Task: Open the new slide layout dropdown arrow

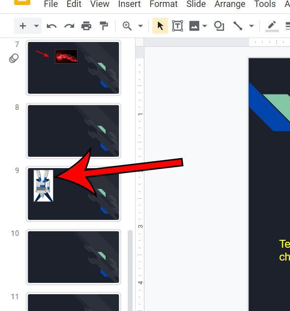Action: [x=36, y=26]
